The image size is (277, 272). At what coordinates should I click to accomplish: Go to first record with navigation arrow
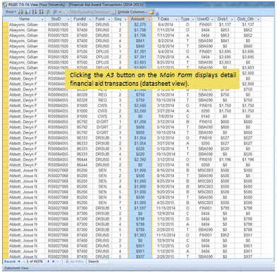(x=19, y=261)
